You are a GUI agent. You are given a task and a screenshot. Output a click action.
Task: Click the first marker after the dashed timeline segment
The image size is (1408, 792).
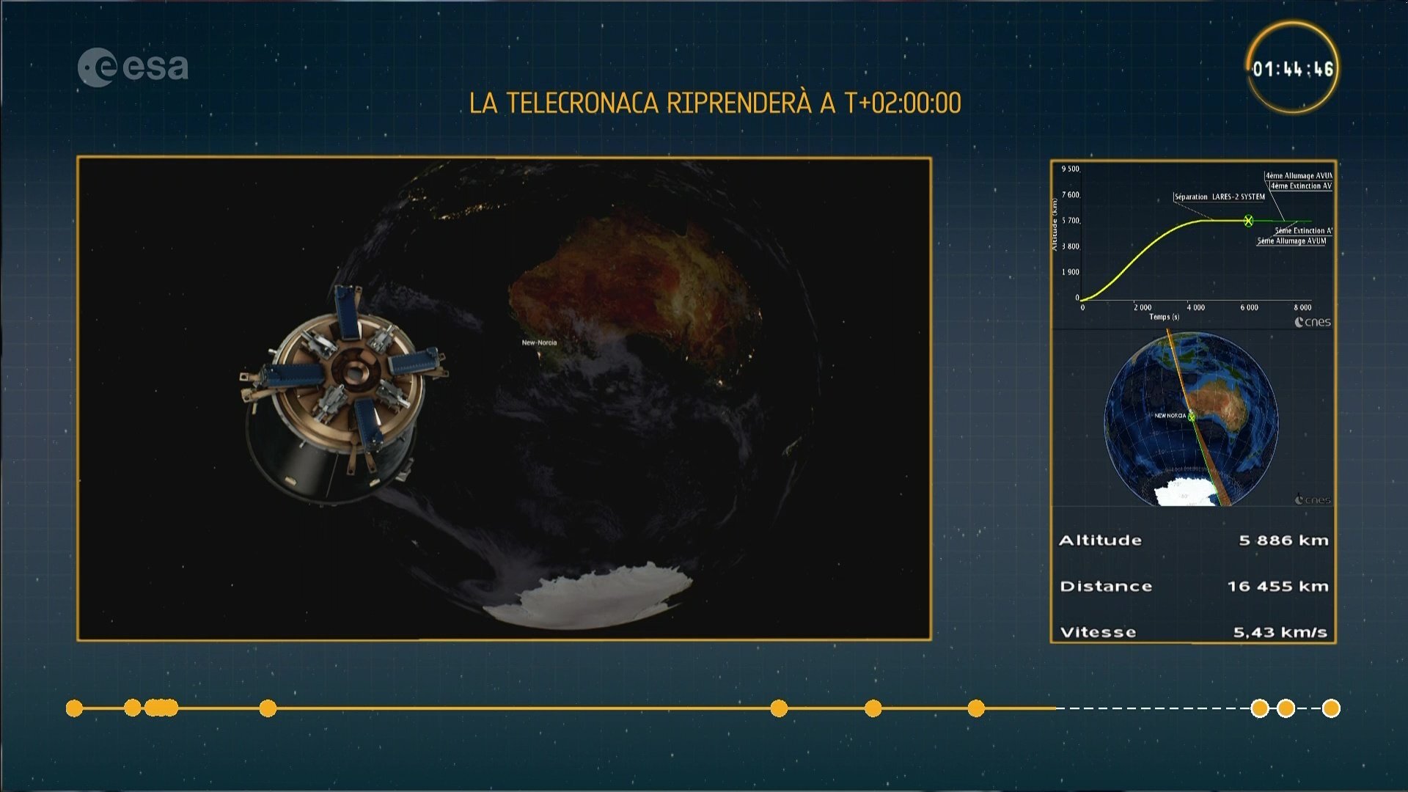[x=1259, y=708]
